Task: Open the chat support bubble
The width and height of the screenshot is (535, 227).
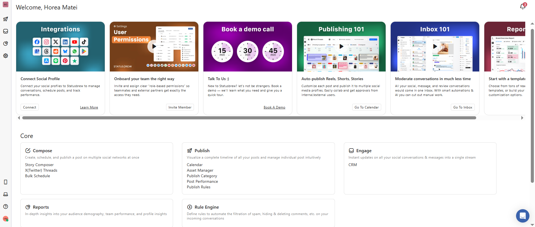Action: click(x=523, y=216)
